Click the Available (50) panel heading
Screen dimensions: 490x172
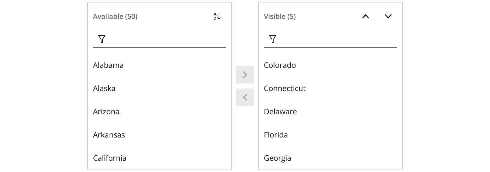(115, 16)
